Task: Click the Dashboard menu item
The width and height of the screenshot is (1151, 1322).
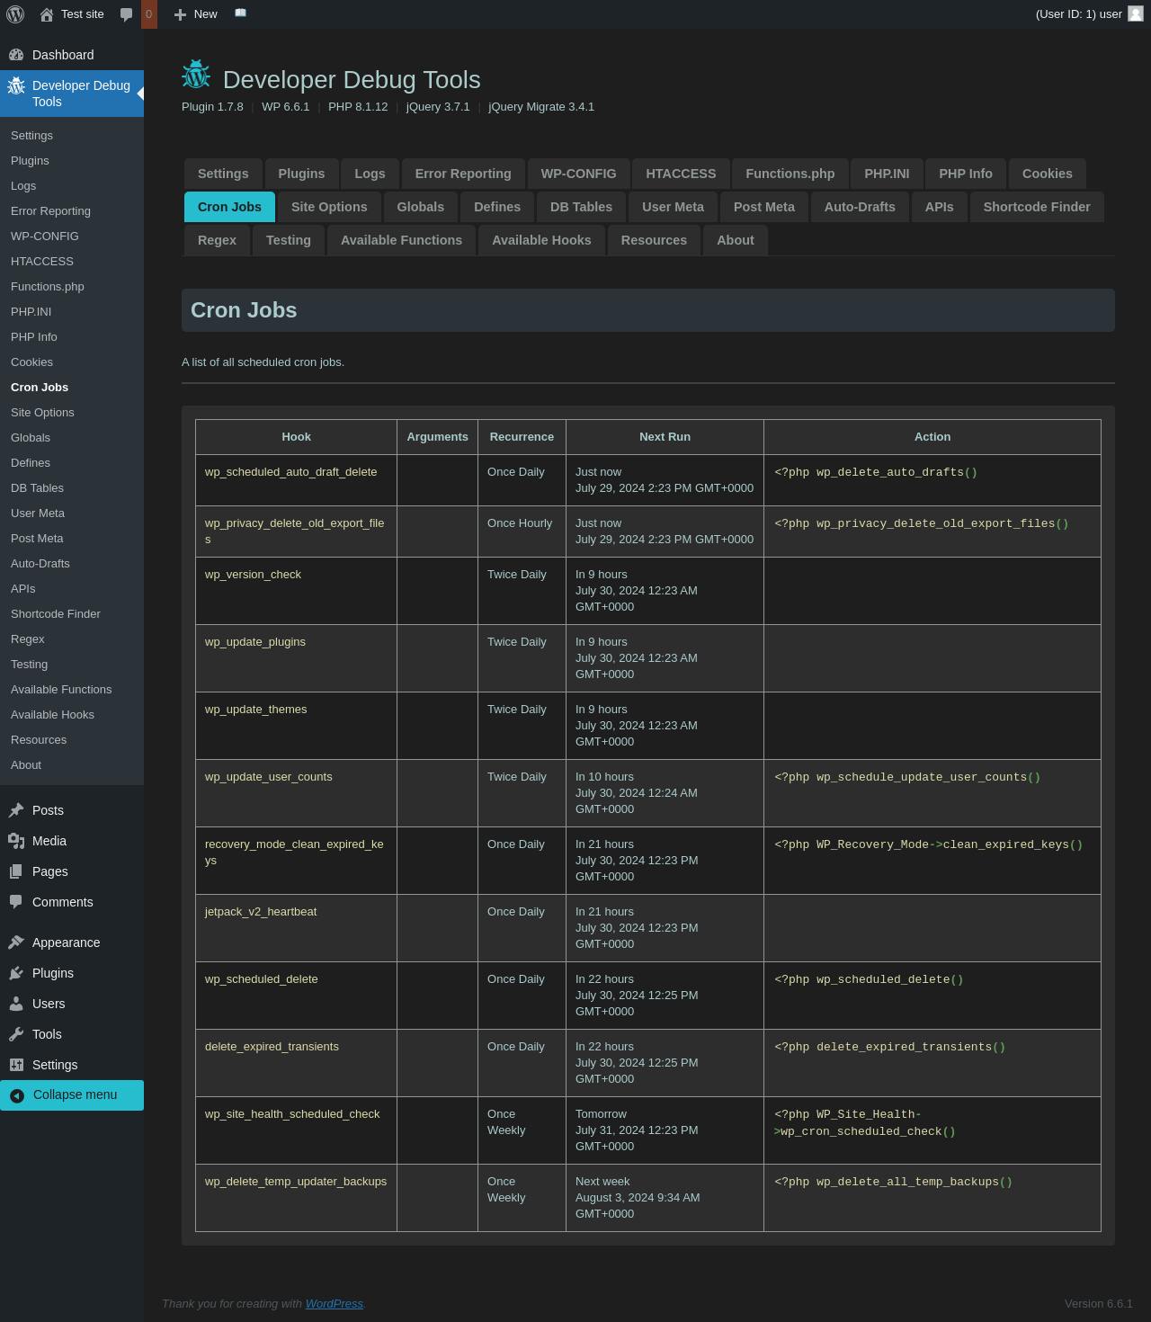Action: 63,55
